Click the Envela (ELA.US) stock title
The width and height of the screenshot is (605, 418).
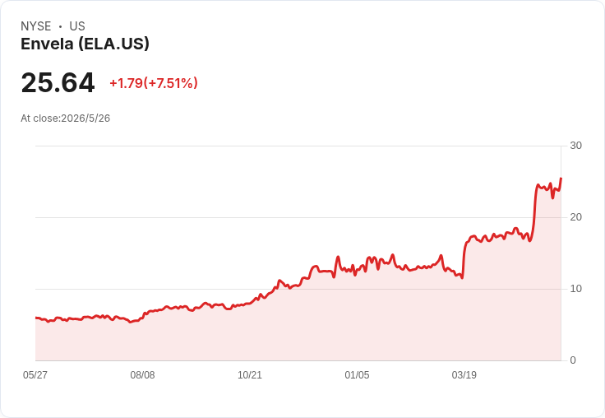click(85, 44)
